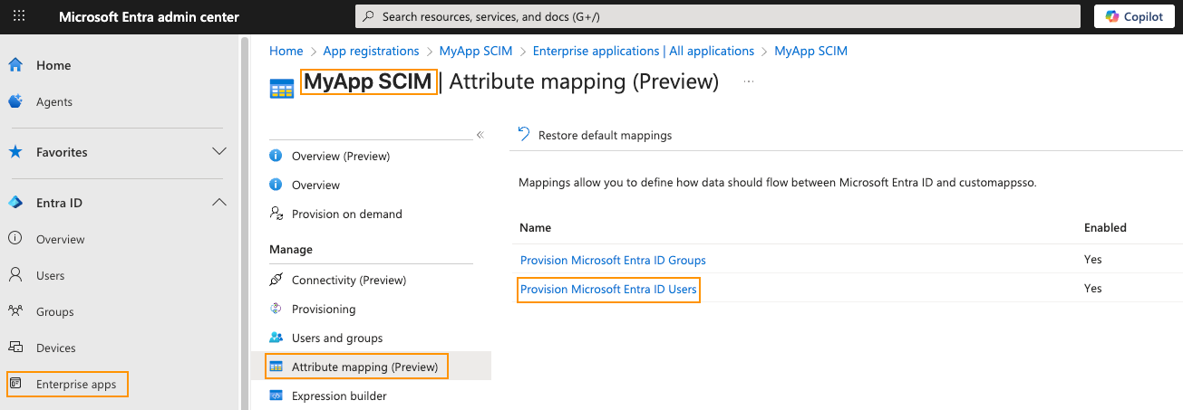Click the Devices icon
This screenshot has height=410, width=1183.
tap(15, 348)
